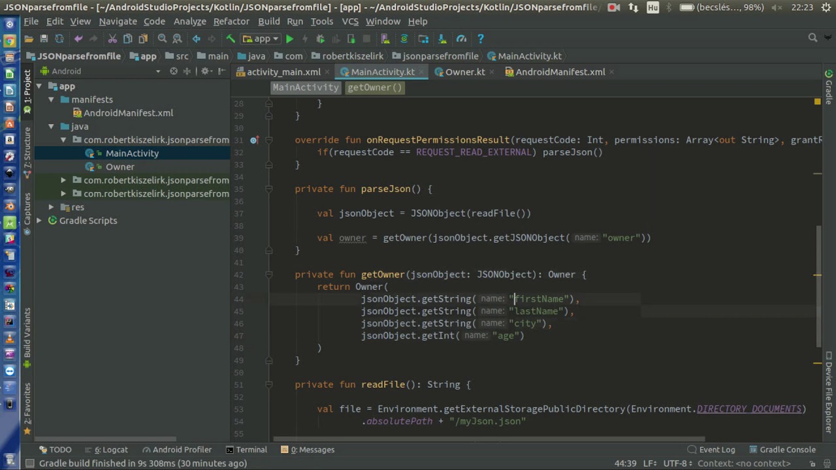Run the app with green play icon

pyautogui.click(x=289, y=39)
